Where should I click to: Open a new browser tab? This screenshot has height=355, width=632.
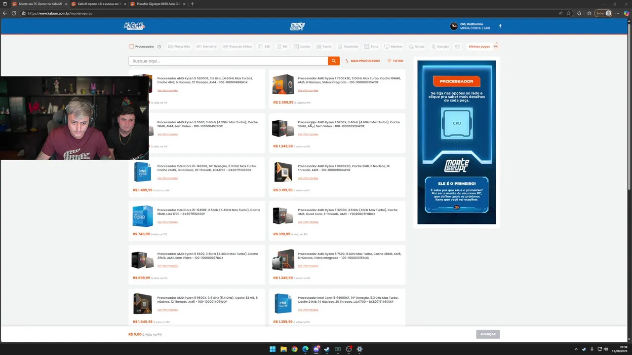point(193,4)
